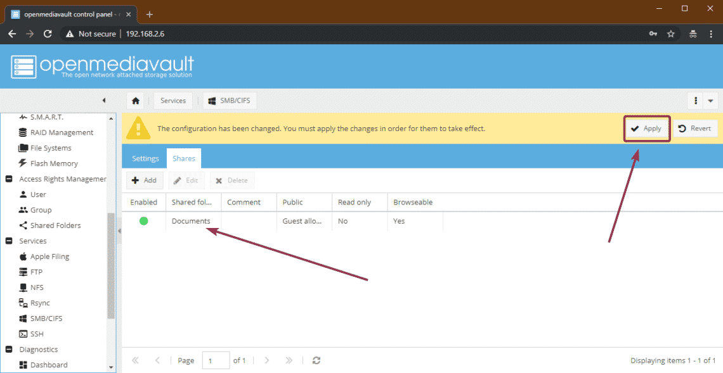Click the Edit share button

[x=186, y=180]
